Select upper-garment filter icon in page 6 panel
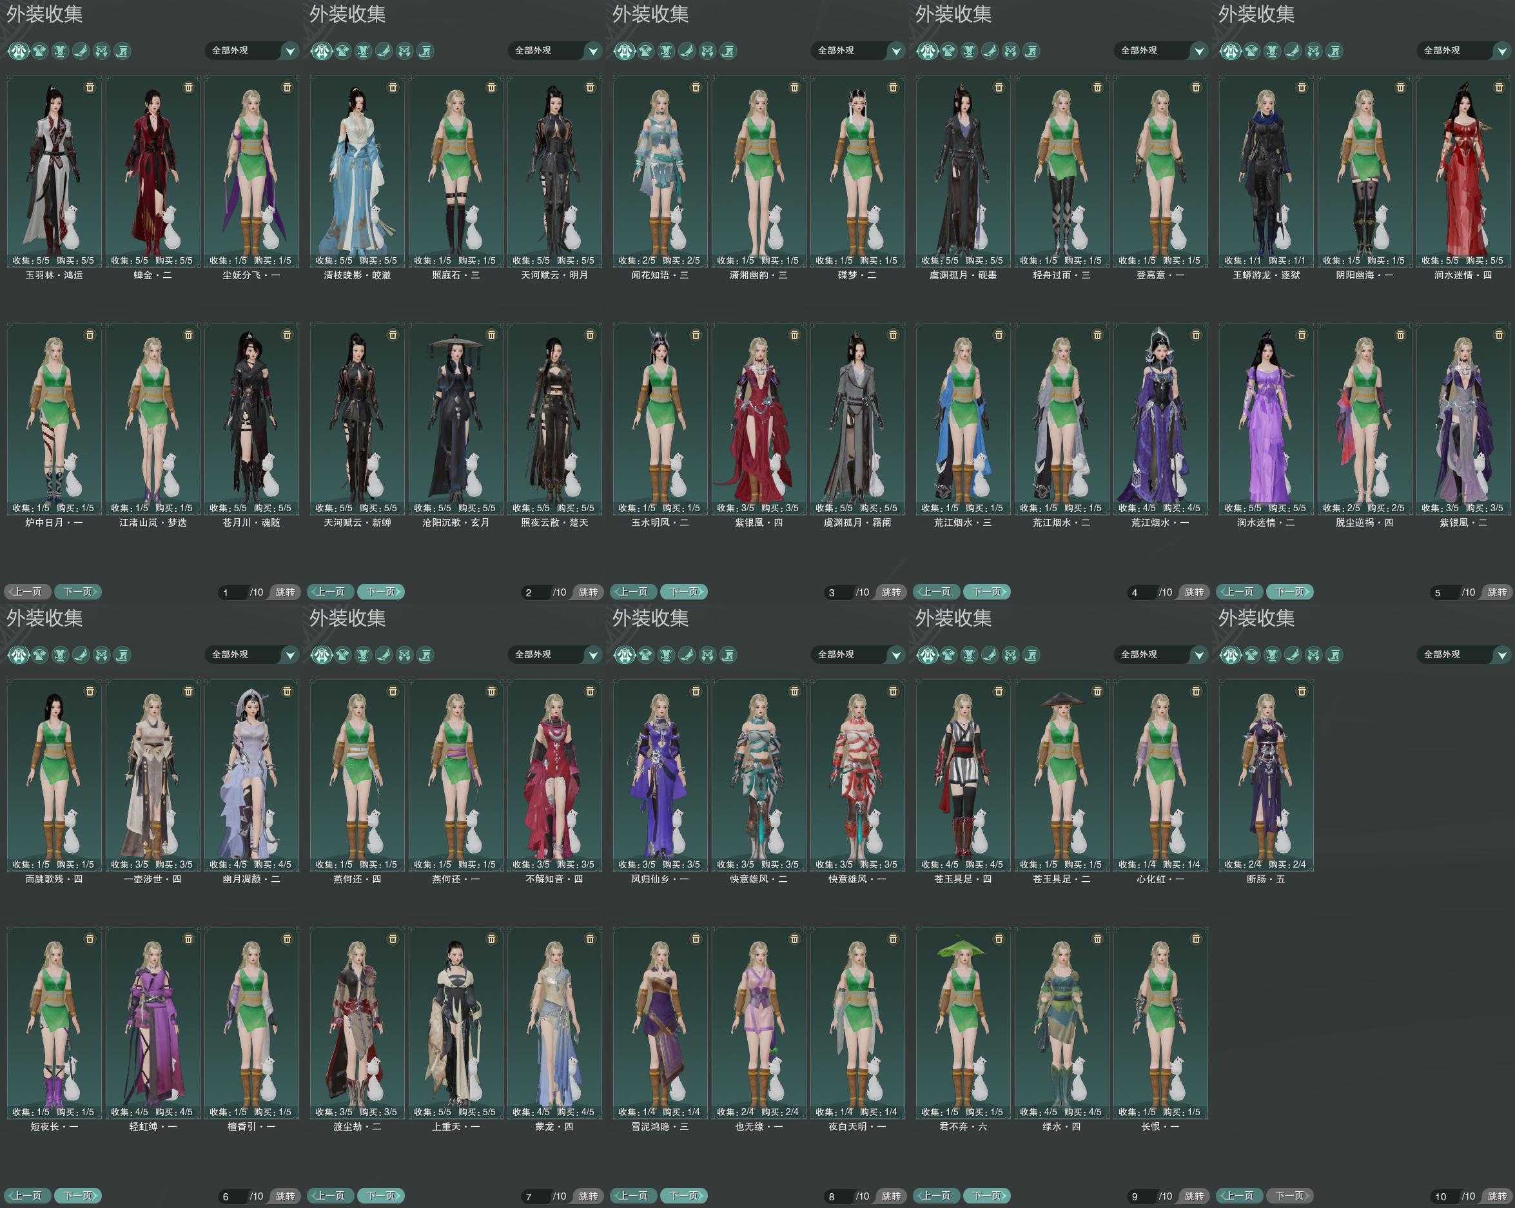1515x1208 pixels. pos(39,655)
